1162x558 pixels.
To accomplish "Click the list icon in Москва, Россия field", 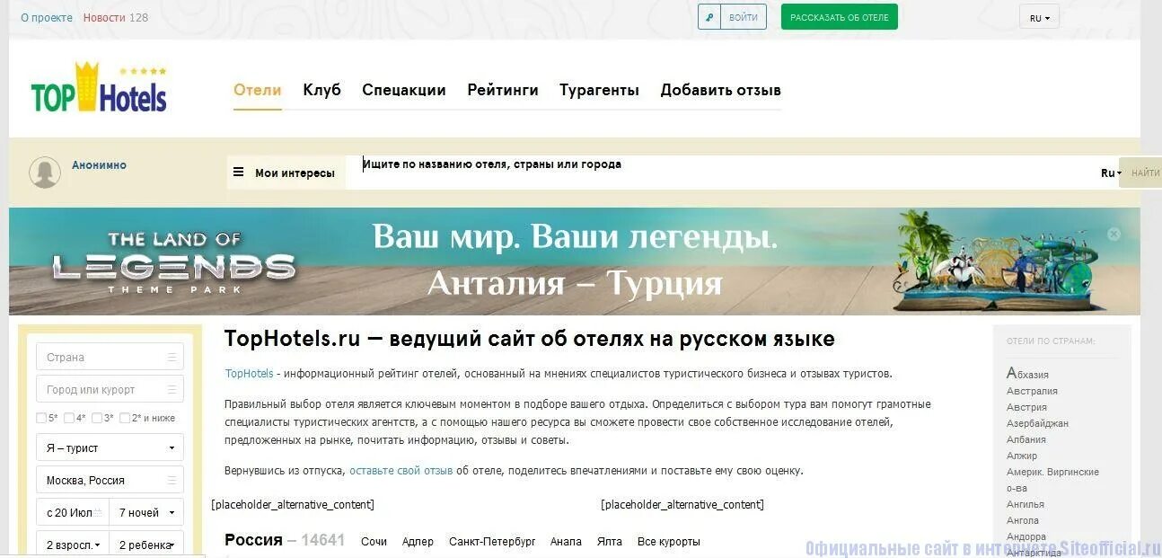I will (x=172, y=481).
